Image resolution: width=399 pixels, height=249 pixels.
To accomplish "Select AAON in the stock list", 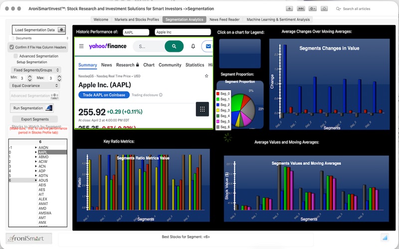I will pyautogui.click(x=43, y=147).
